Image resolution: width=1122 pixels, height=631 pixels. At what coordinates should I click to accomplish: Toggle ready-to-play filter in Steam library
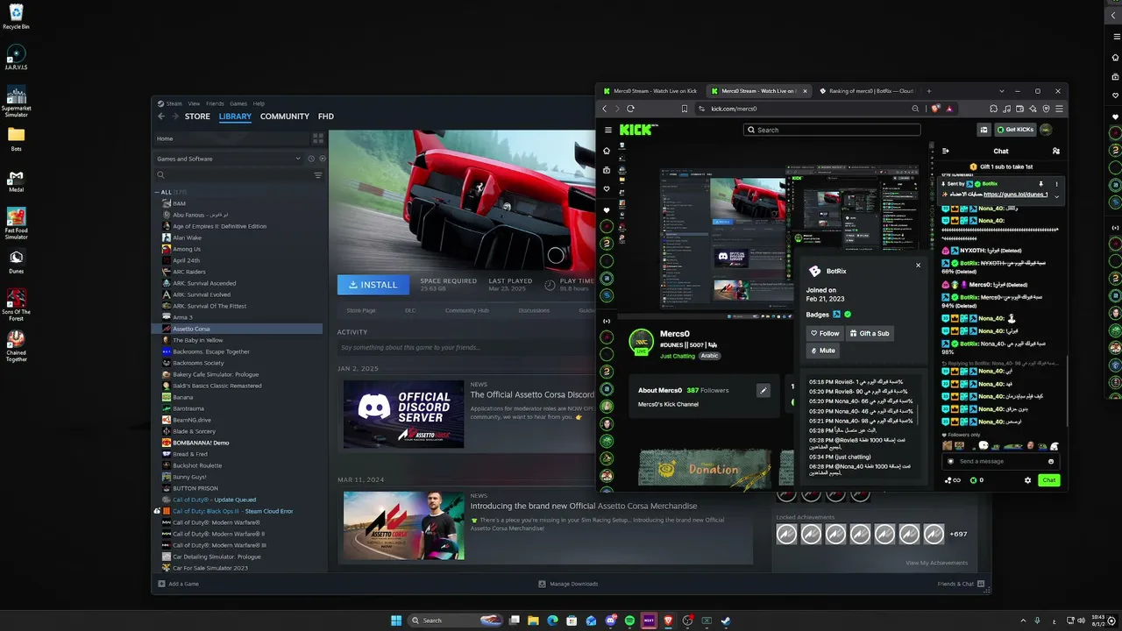point(322,159)
